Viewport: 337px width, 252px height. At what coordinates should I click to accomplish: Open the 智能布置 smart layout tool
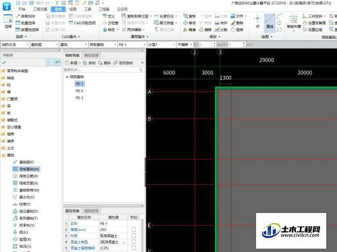tap(294, 22)
